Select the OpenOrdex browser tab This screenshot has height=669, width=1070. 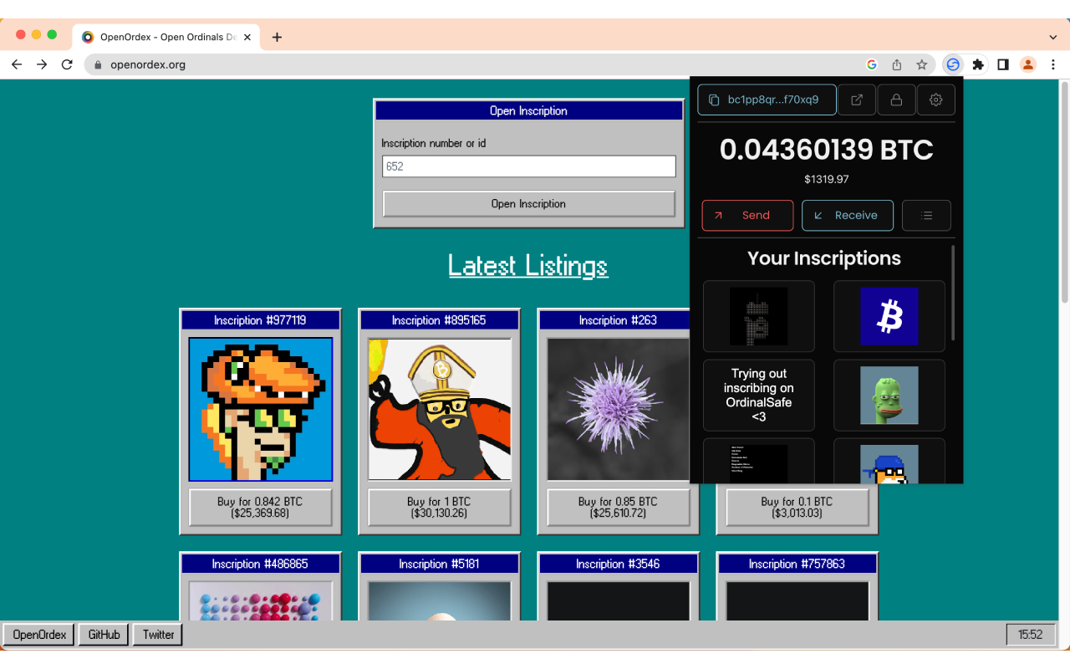(x=167, y=37)
